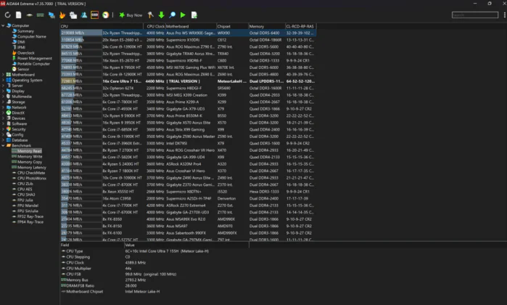The image size is (507, 305).
Task: Select the Database tree item
Action: coord(20,140)
